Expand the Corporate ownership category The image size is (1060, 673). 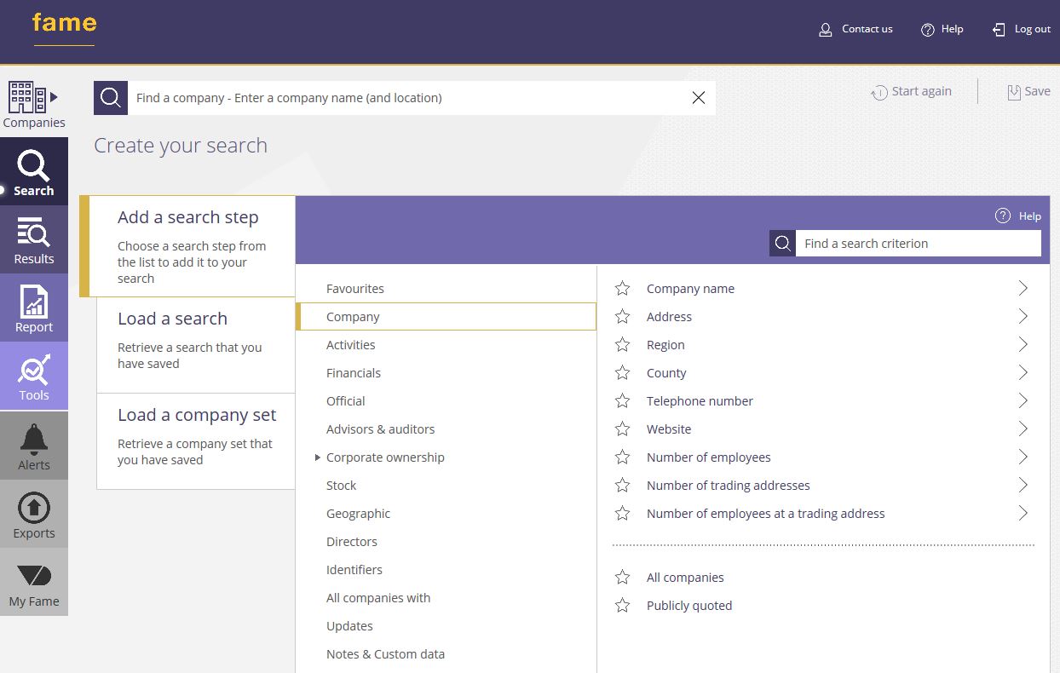(x=318, y=457)
